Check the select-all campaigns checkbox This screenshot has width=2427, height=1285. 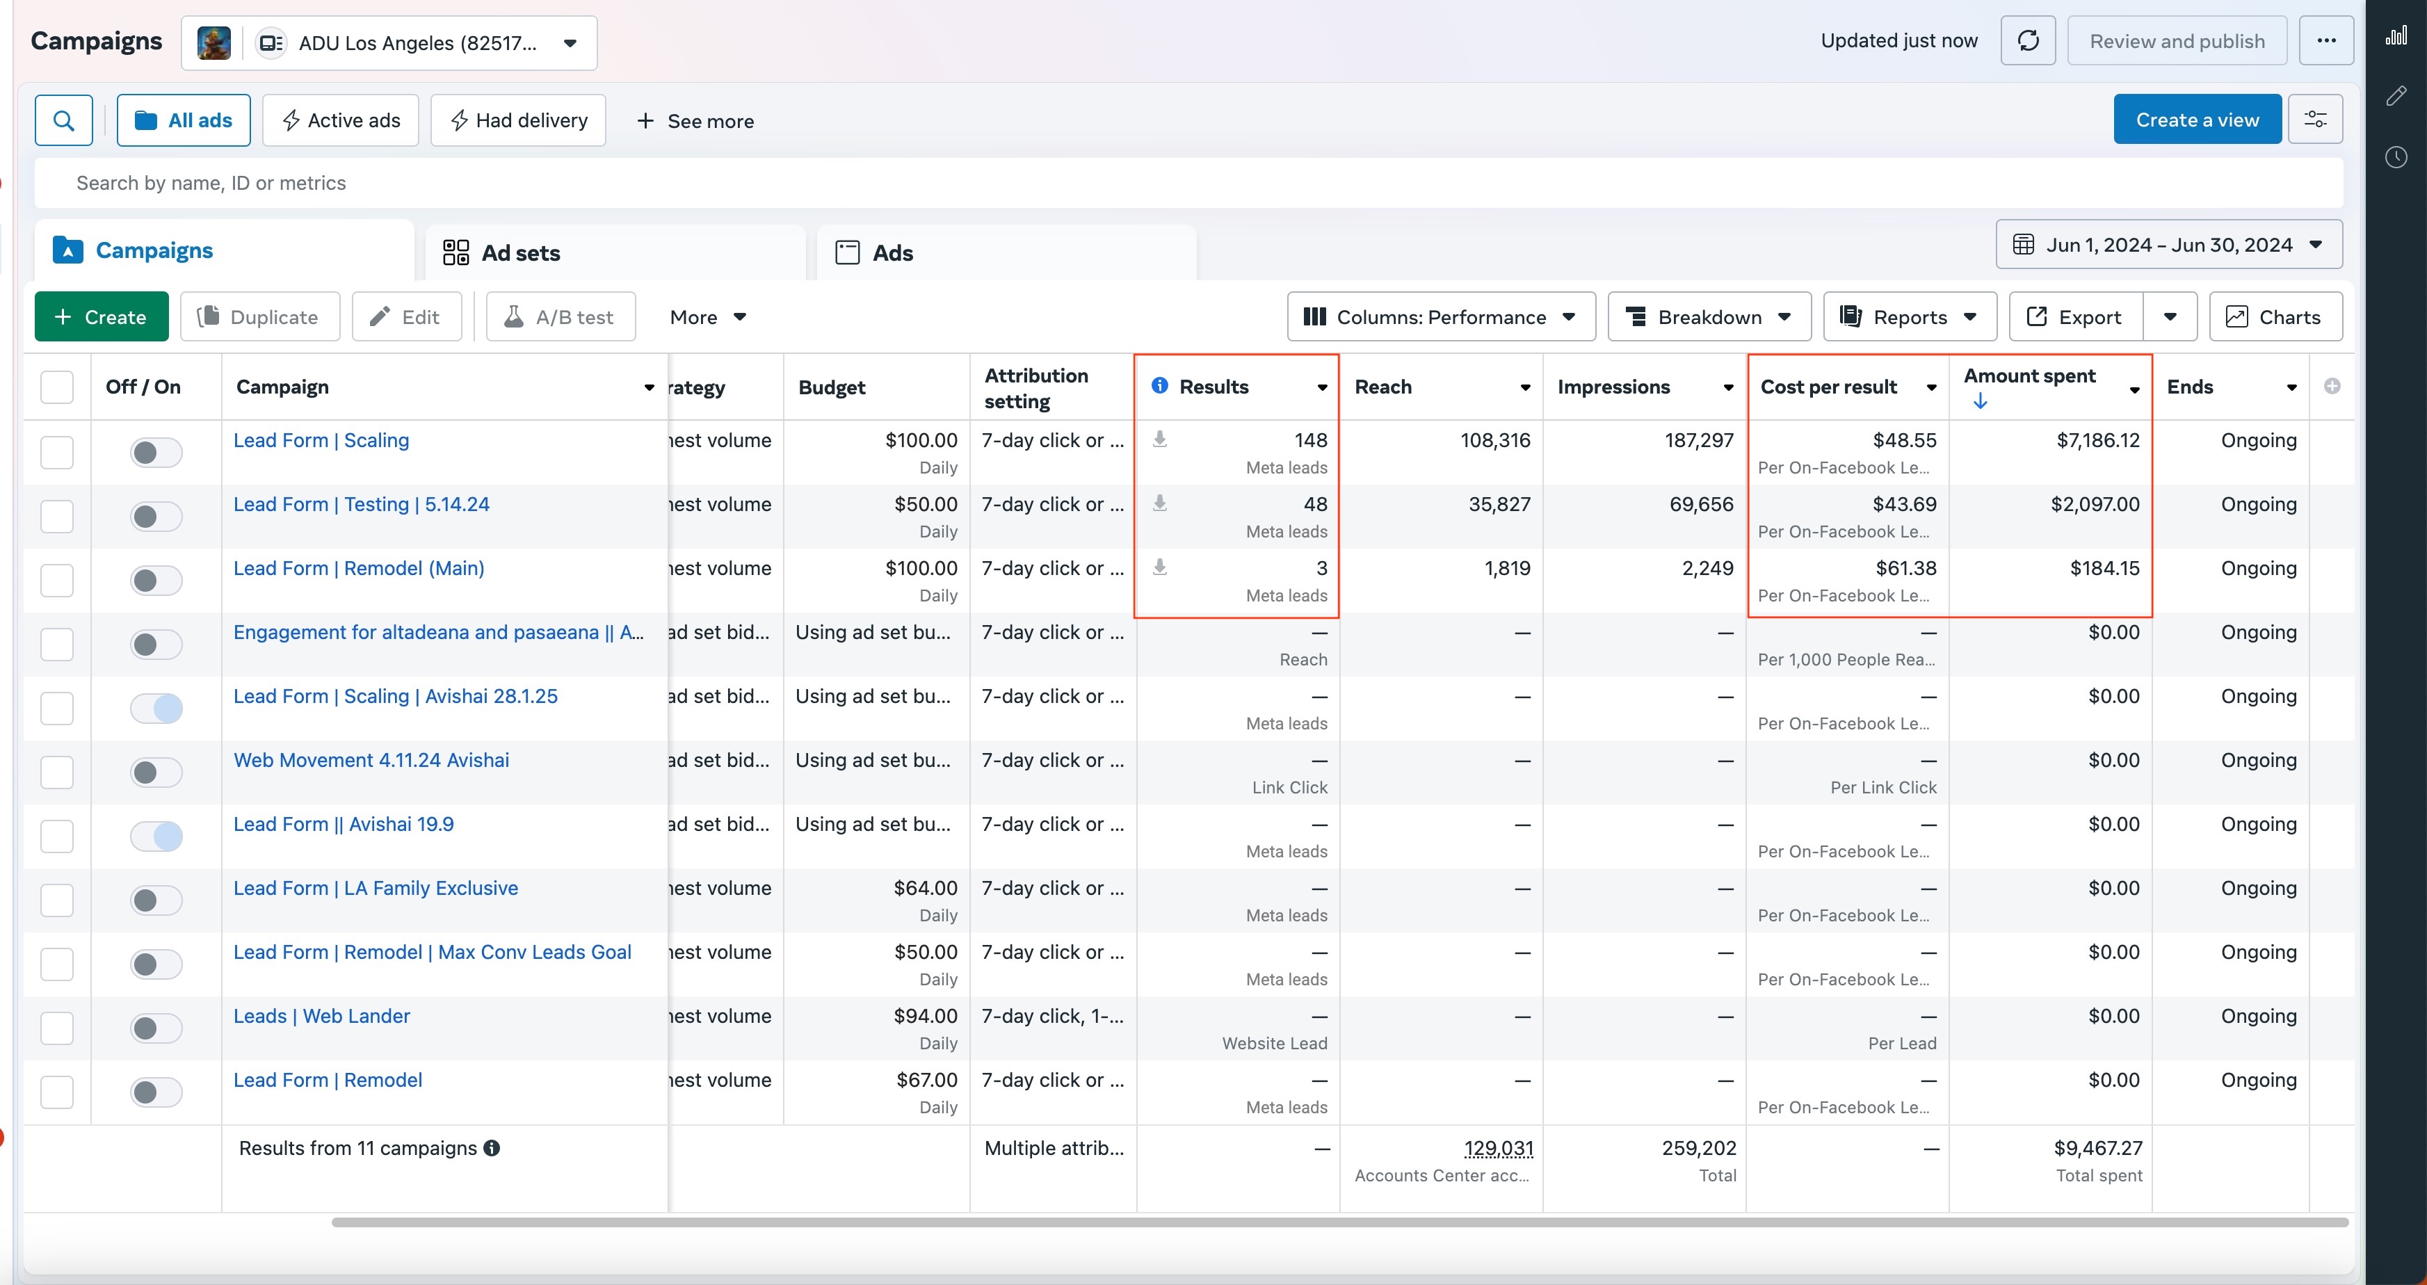tap(56, 386)
